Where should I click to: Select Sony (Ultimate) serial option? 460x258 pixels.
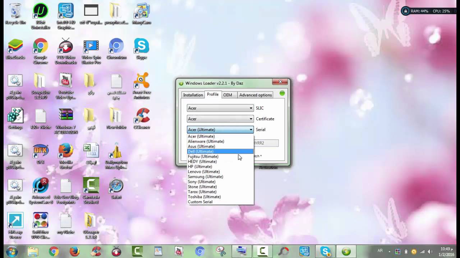(220, 182)
